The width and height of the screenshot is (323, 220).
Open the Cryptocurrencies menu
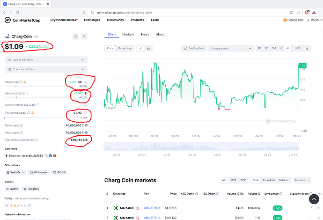pyautogui.click(x=64, y=20)
